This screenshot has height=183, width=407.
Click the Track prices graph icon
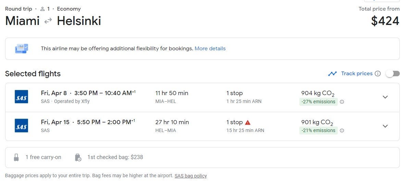[332, 74]
